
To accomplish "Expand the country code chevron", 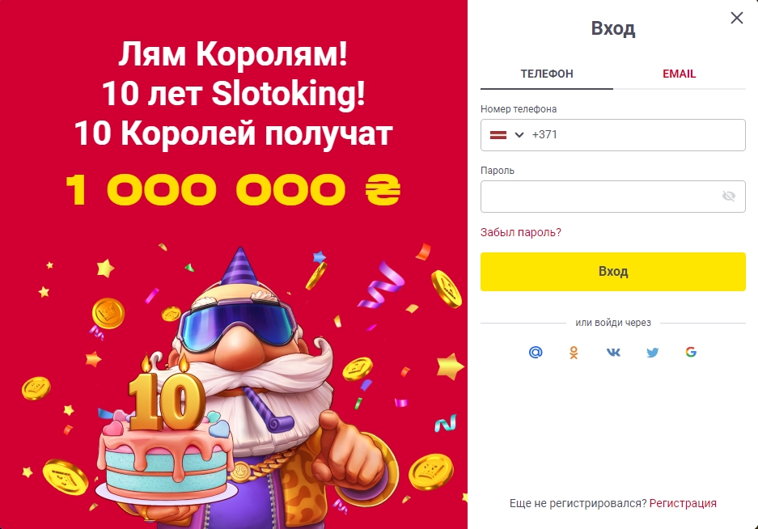I will 519,135.
